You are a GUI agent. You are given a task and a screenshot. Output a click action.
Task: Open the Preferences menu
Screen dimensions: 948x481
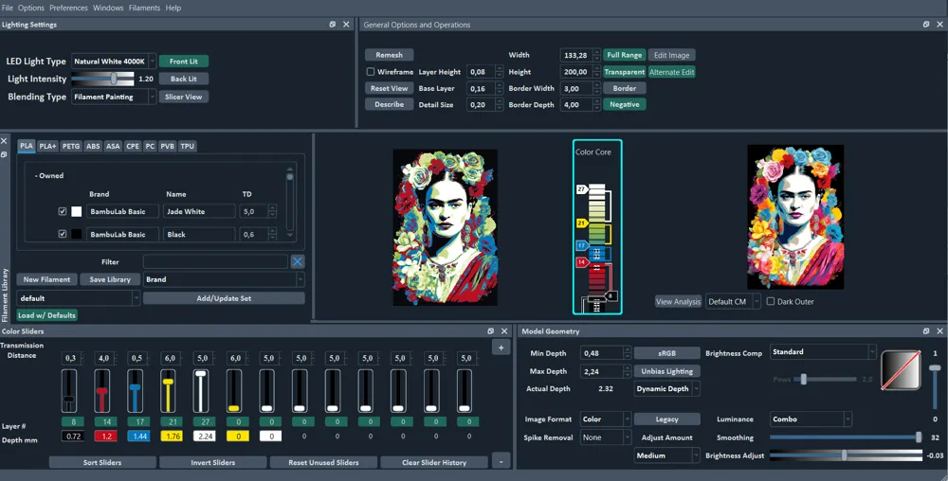(68, 8)
